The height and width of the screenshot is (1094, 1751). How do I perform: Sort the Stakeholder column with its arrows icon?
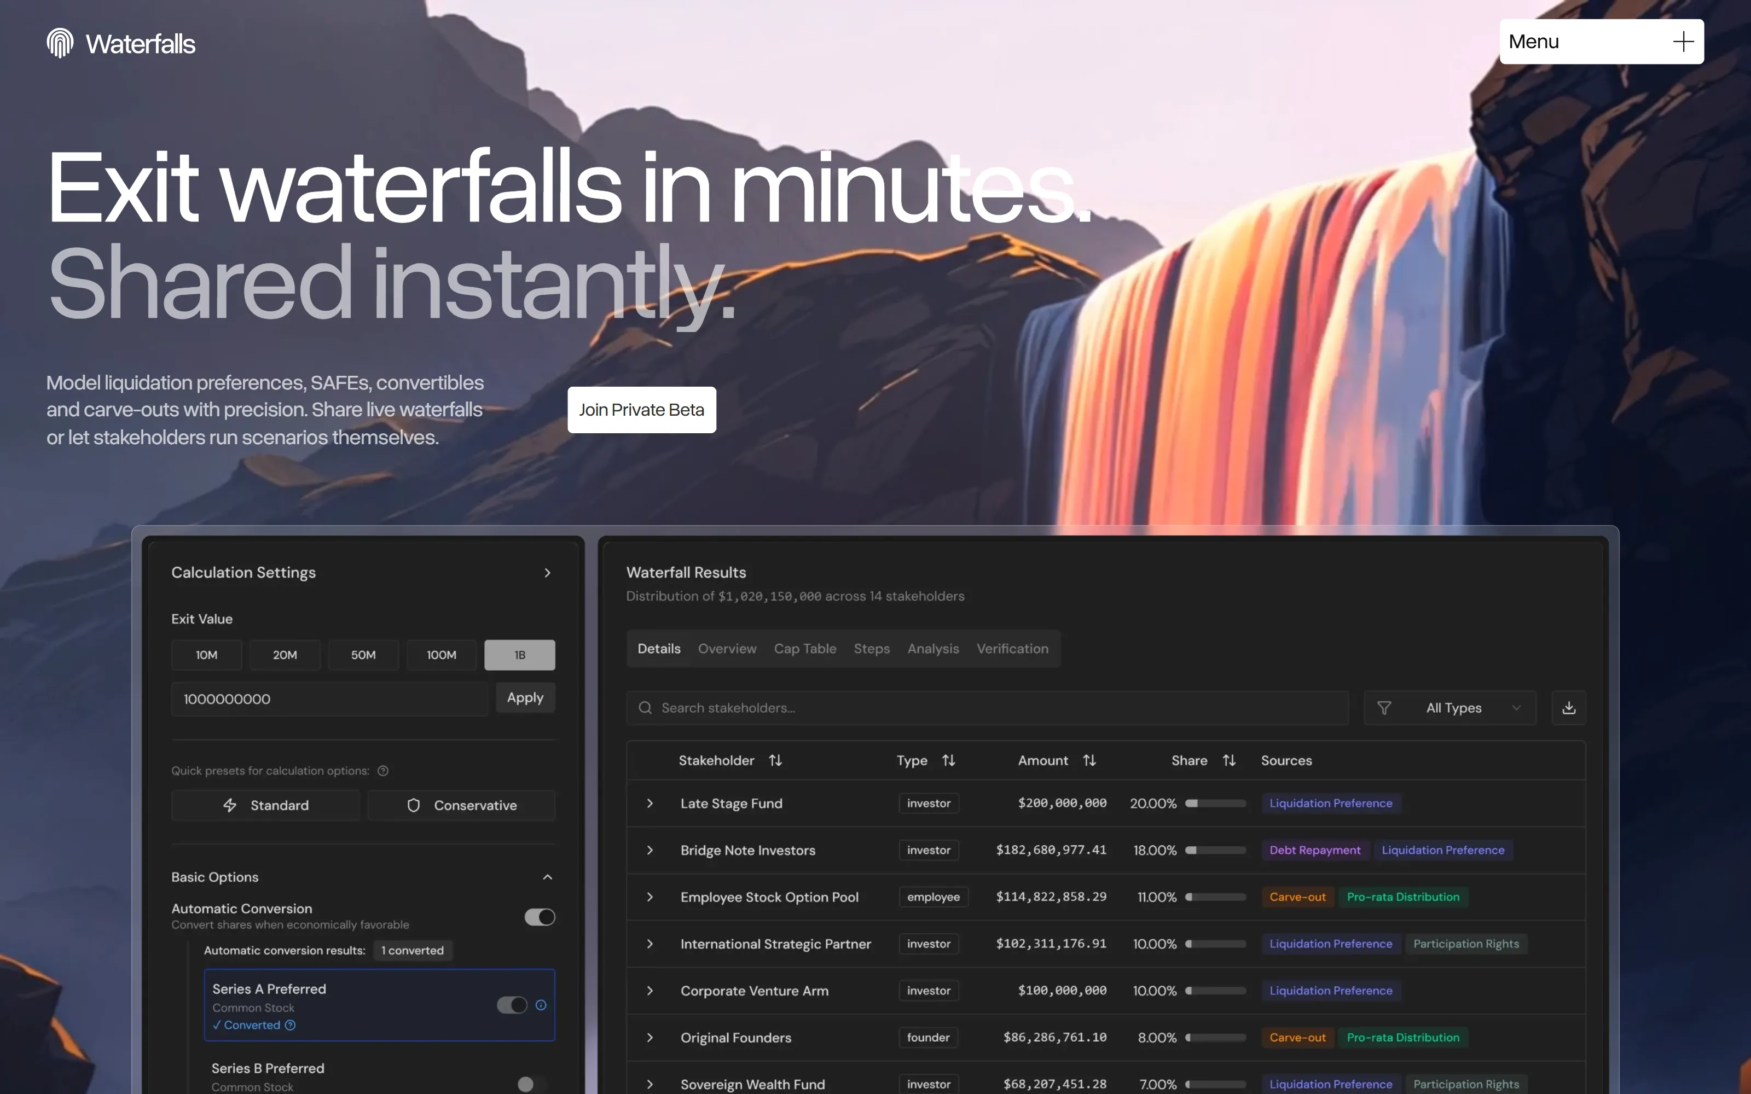(x=776, y=760)
